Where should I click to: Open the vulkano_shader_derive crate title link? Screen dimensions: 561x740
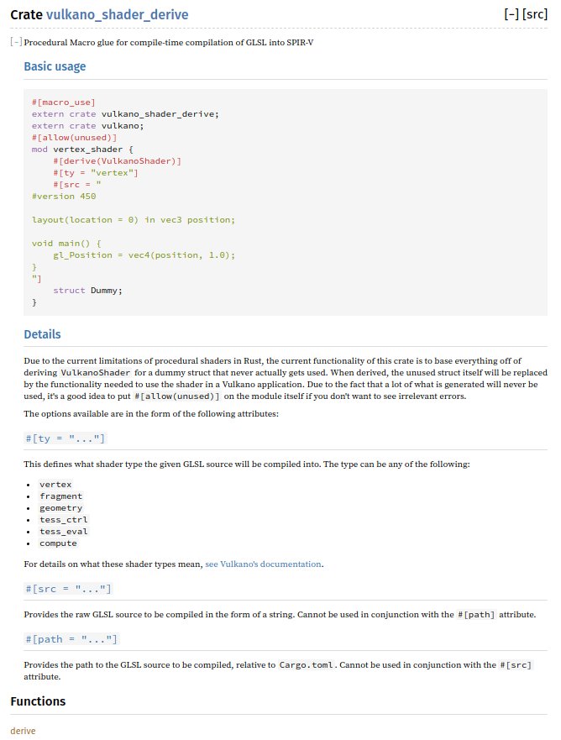point(117,14)
